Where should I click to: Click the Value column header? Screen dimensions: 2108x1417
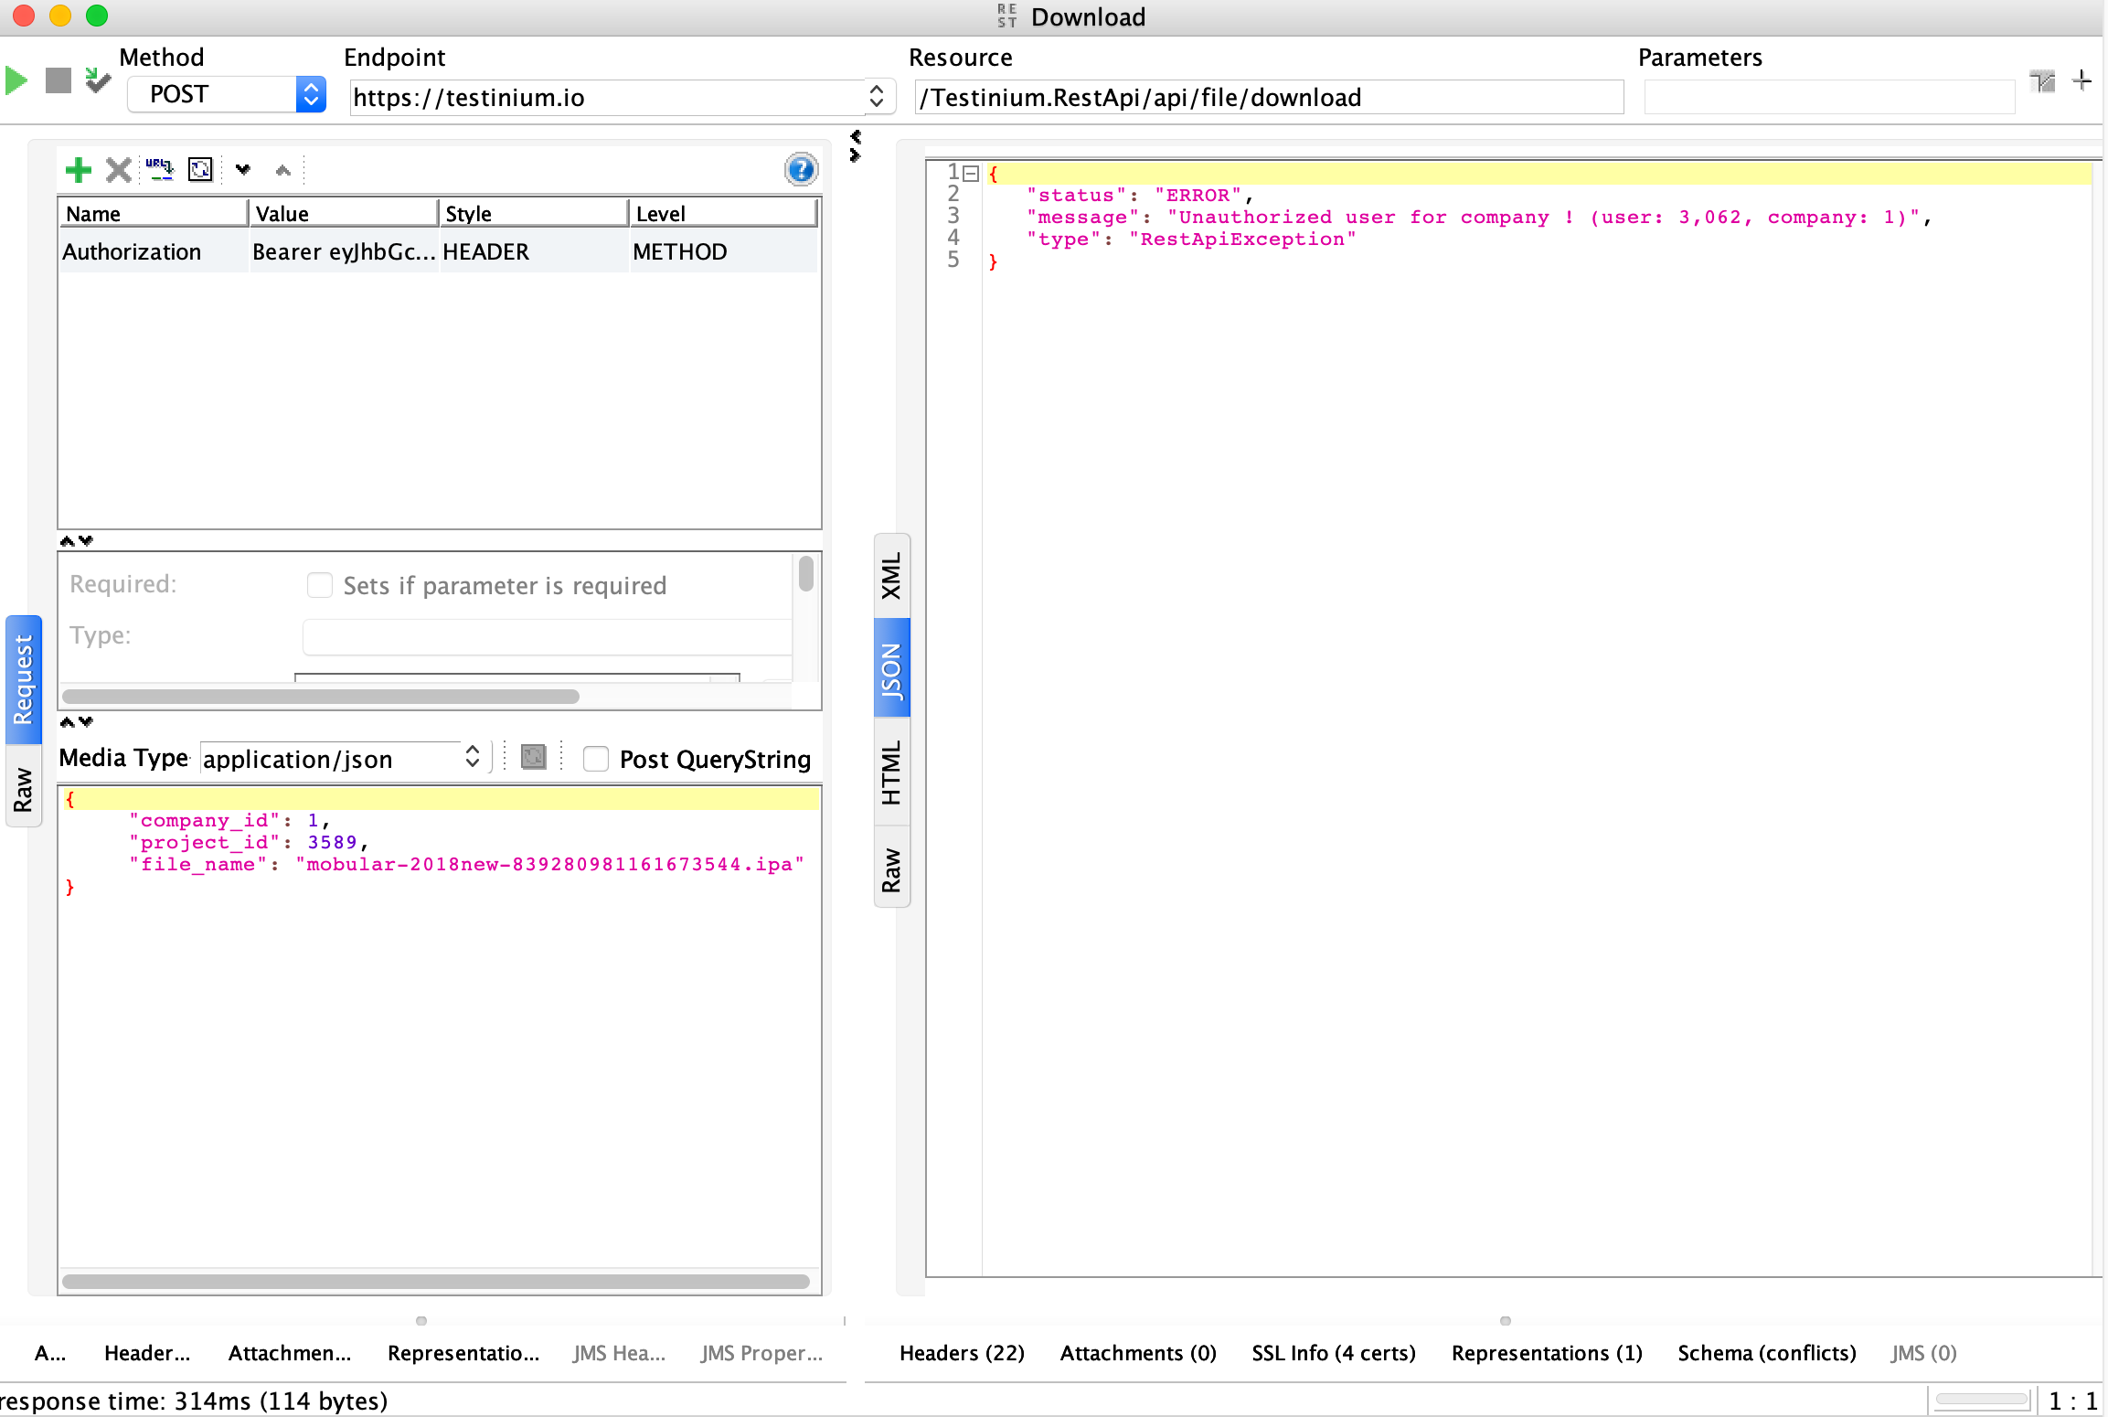(x=344, y=214)
